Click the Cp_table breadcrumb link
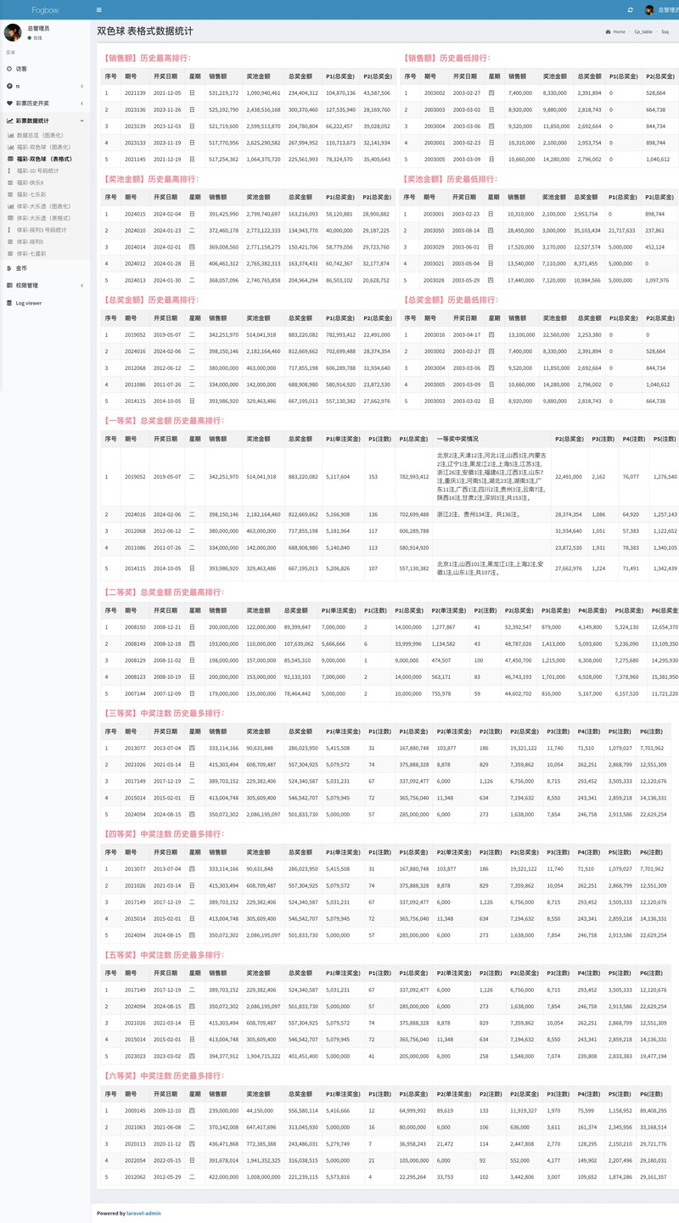679x1223 pixels. pos(643,31)
